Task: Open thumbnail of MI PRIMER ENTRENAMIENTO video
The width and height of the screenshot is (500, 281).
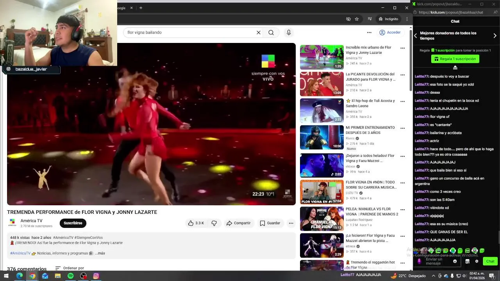Action: [x=322, y=137]
